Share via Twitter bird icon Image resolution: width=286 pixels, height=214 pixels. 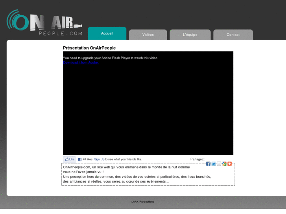(x=213, y=164)
